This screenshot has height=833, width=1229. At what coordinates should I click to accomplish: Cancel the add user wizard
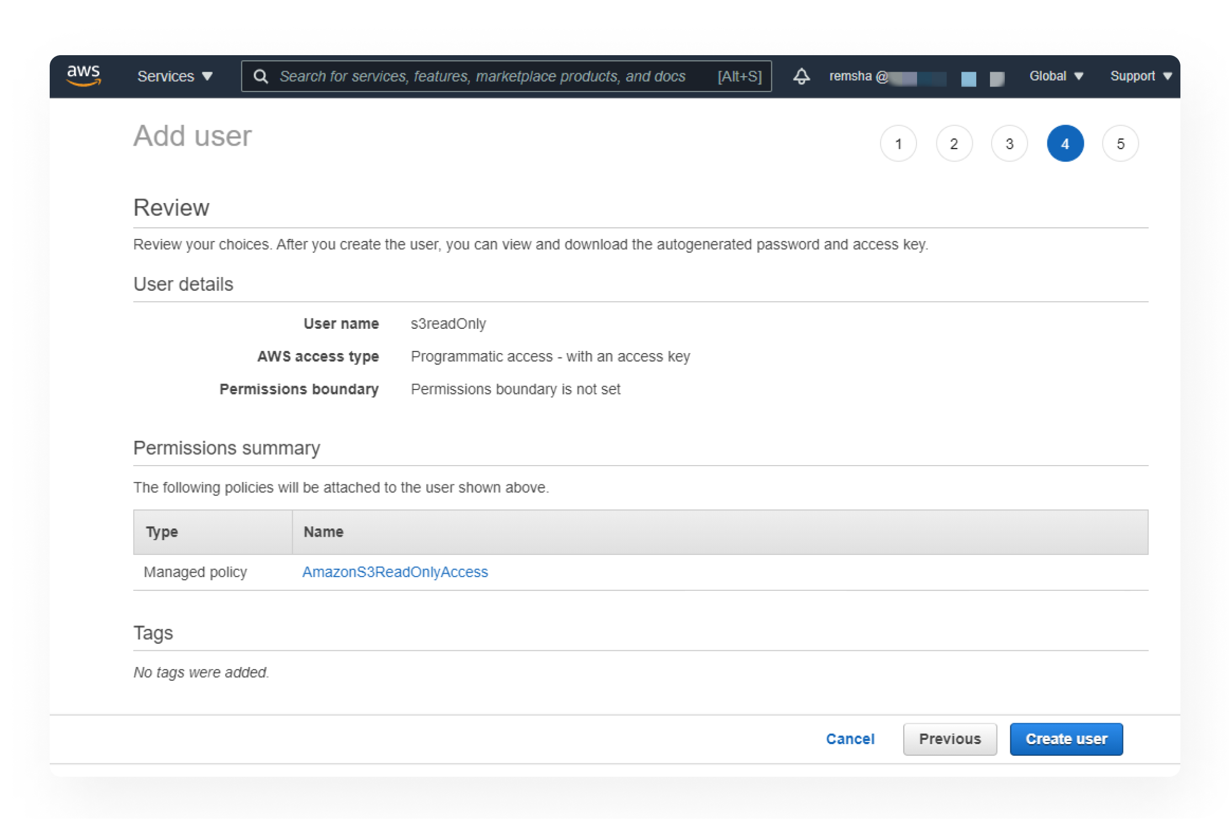[x=850, y=739]
